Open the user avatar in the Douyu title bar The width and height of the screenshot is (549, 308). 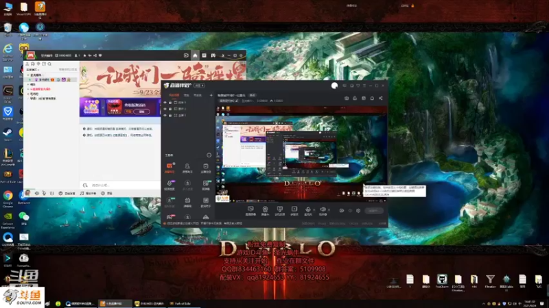(334, 86)
